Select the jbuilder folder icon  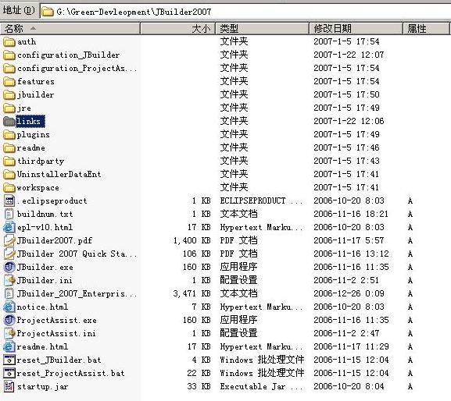click(x=9, y=95)
